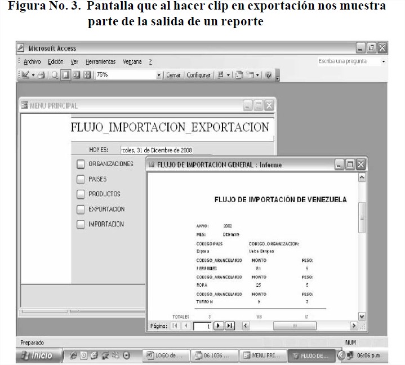Switch to 'MENU PRI...' taskbar button

(x=263, y=355)
